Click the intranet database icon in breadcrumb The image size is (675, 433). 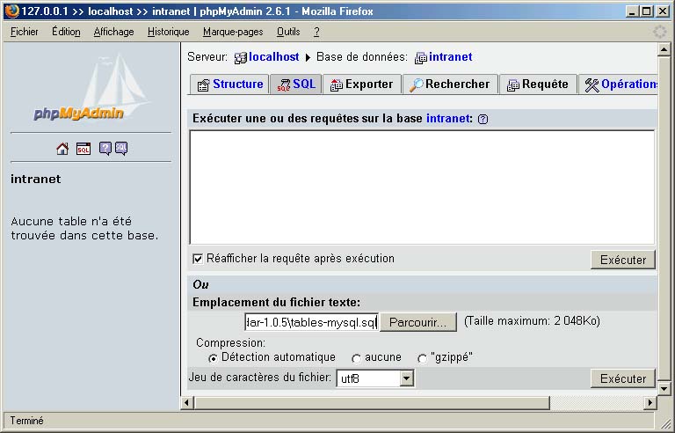421,58
